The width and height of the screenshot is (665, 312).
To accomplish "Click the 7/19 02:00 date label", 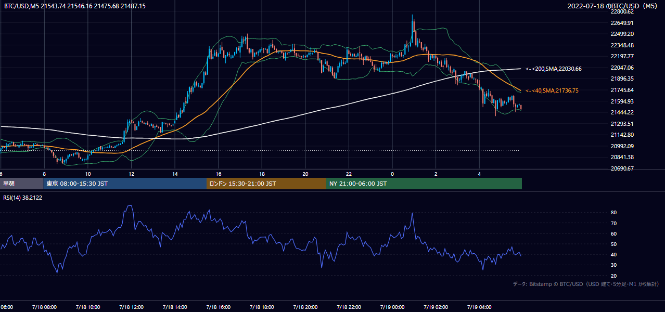I will click(436, 307).
